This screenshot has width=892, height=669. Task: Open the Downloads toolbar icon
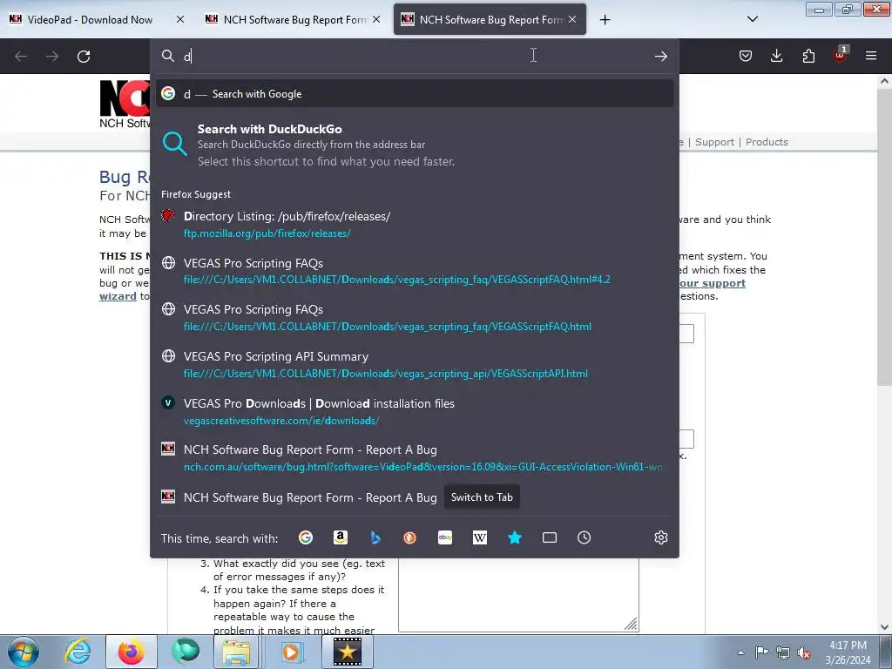point(776,56)
